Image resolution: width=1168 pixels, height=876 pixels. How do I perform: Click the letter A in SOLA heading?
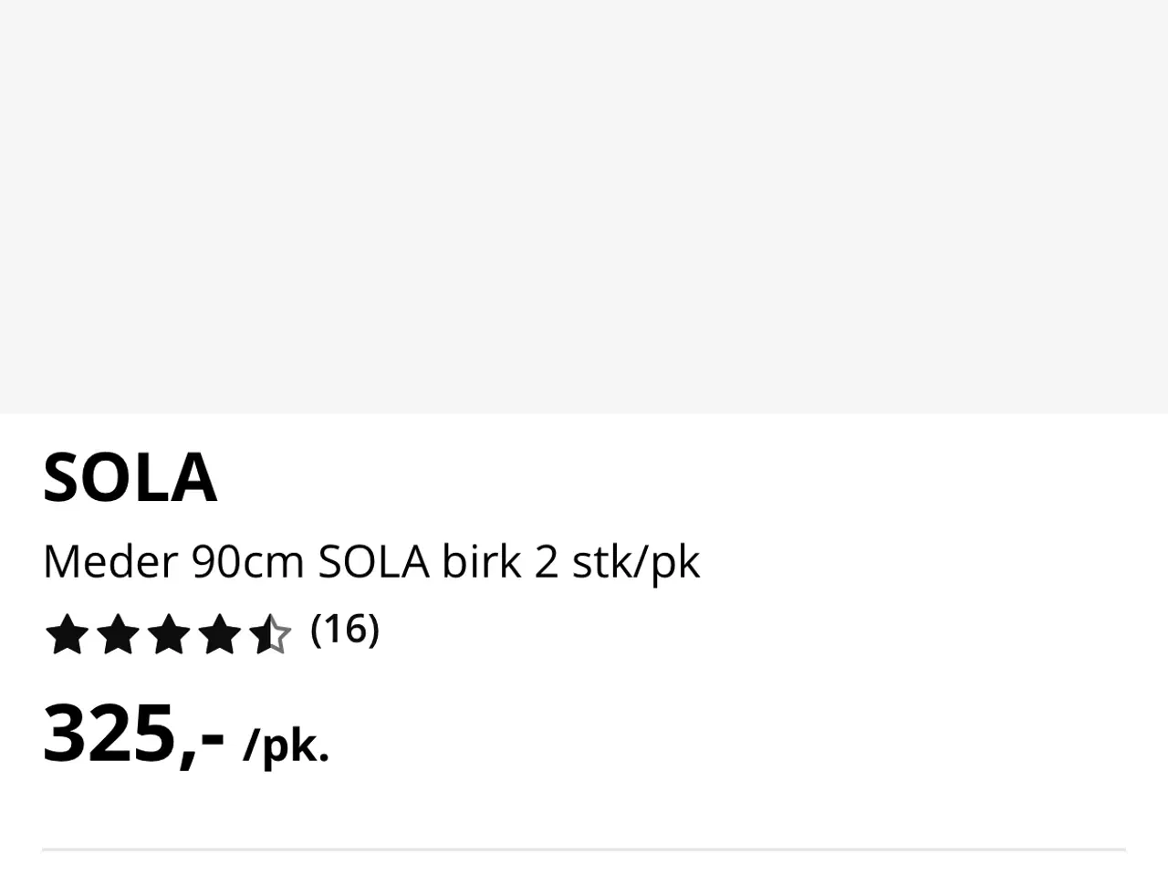click(195, 476)
